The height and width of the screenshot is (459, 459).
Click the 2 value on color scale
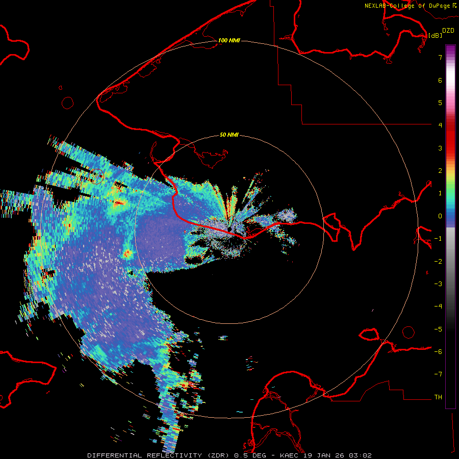pyautogui.click(x=440, y=171)
